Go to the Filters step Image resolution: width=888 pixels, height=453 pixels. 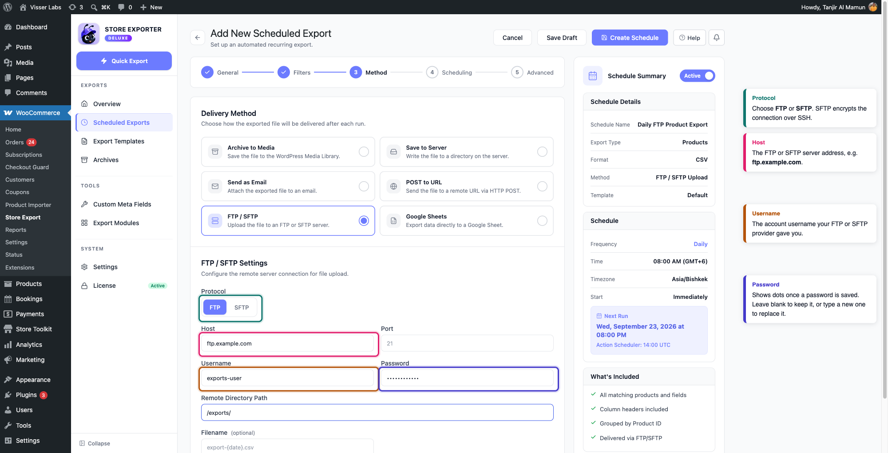tap(294, 72)
